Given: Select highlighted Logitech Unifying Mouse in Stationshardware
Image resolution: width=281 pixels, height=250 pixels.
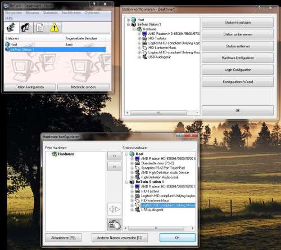Looking at the screenshot, I should (168, 205).
